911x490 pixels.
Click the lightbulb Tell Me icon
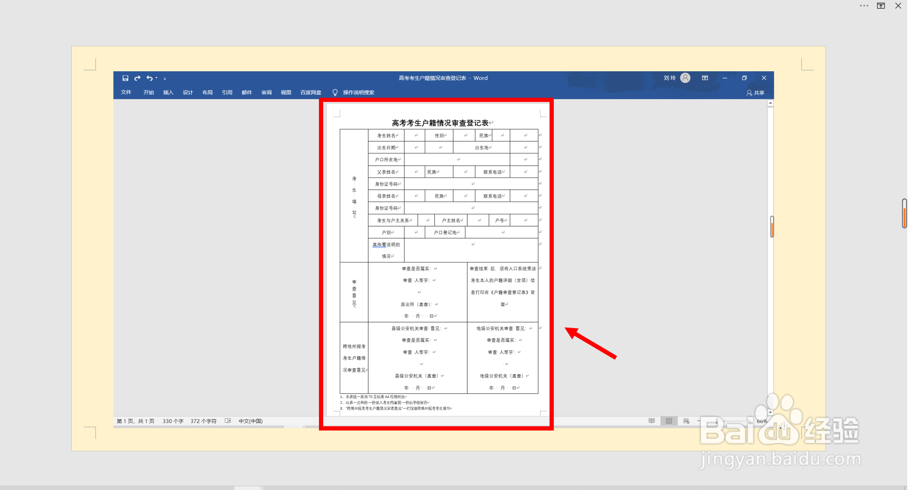coord(335,93)
